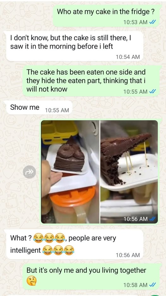
Task: Tap the middle laughing emoji after 'What ?'
Action: point(49,238)
